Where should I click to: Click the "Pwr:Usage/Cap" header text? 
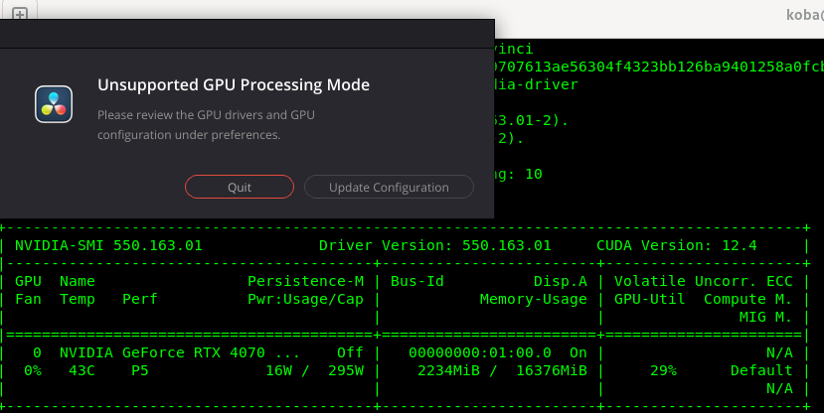coord(305,299)
